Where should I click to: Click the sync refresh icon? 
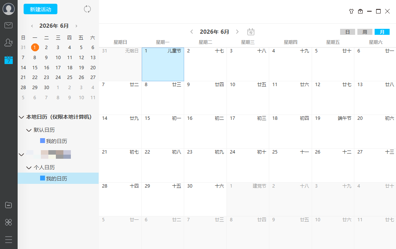click(87, 9)
